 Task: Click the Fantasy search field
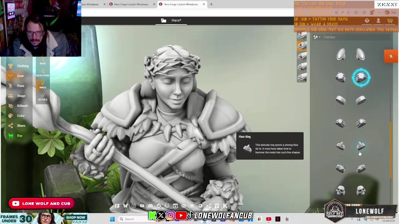click(355, 37)
